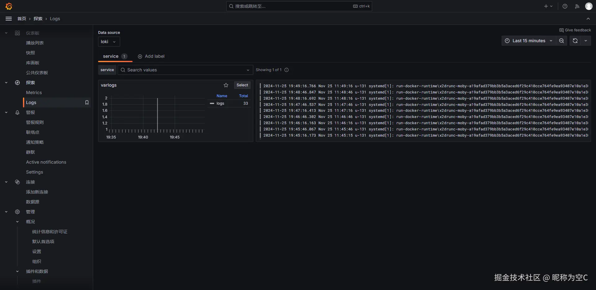This screenshot has height=290, width=596.
Task: Collapse the top toolbar chevron
Action: coord(588,19)
